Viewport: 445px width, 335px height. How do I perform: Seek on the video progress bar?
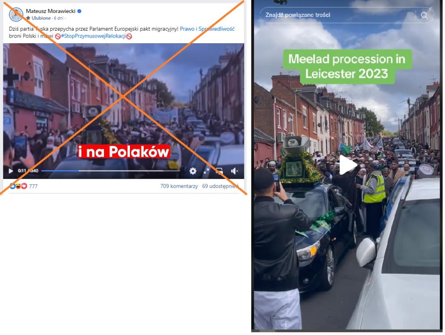[x=110, y=171]
